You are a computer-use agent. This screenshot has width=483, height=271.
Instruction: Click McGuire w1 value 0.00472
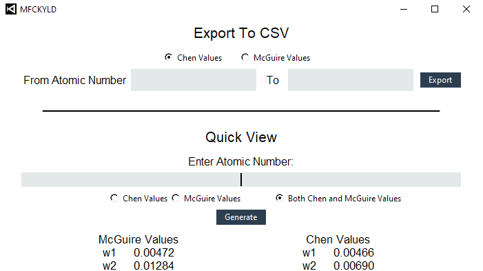coord(154,253)
